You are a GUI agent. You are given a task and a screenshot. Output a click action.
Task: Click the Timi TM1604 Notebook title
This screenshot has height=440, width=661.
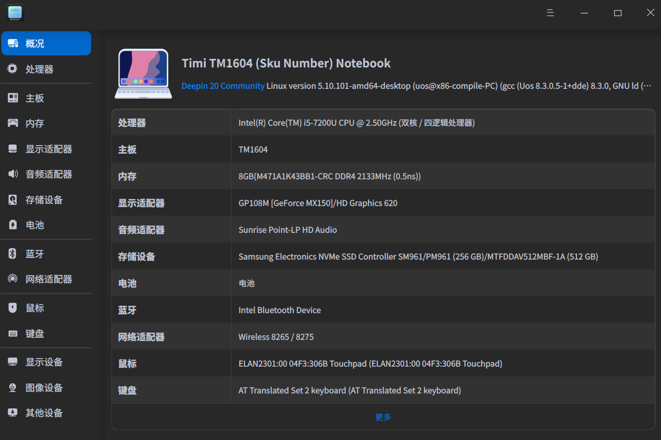pyautogui.click(x=286, y=63)
